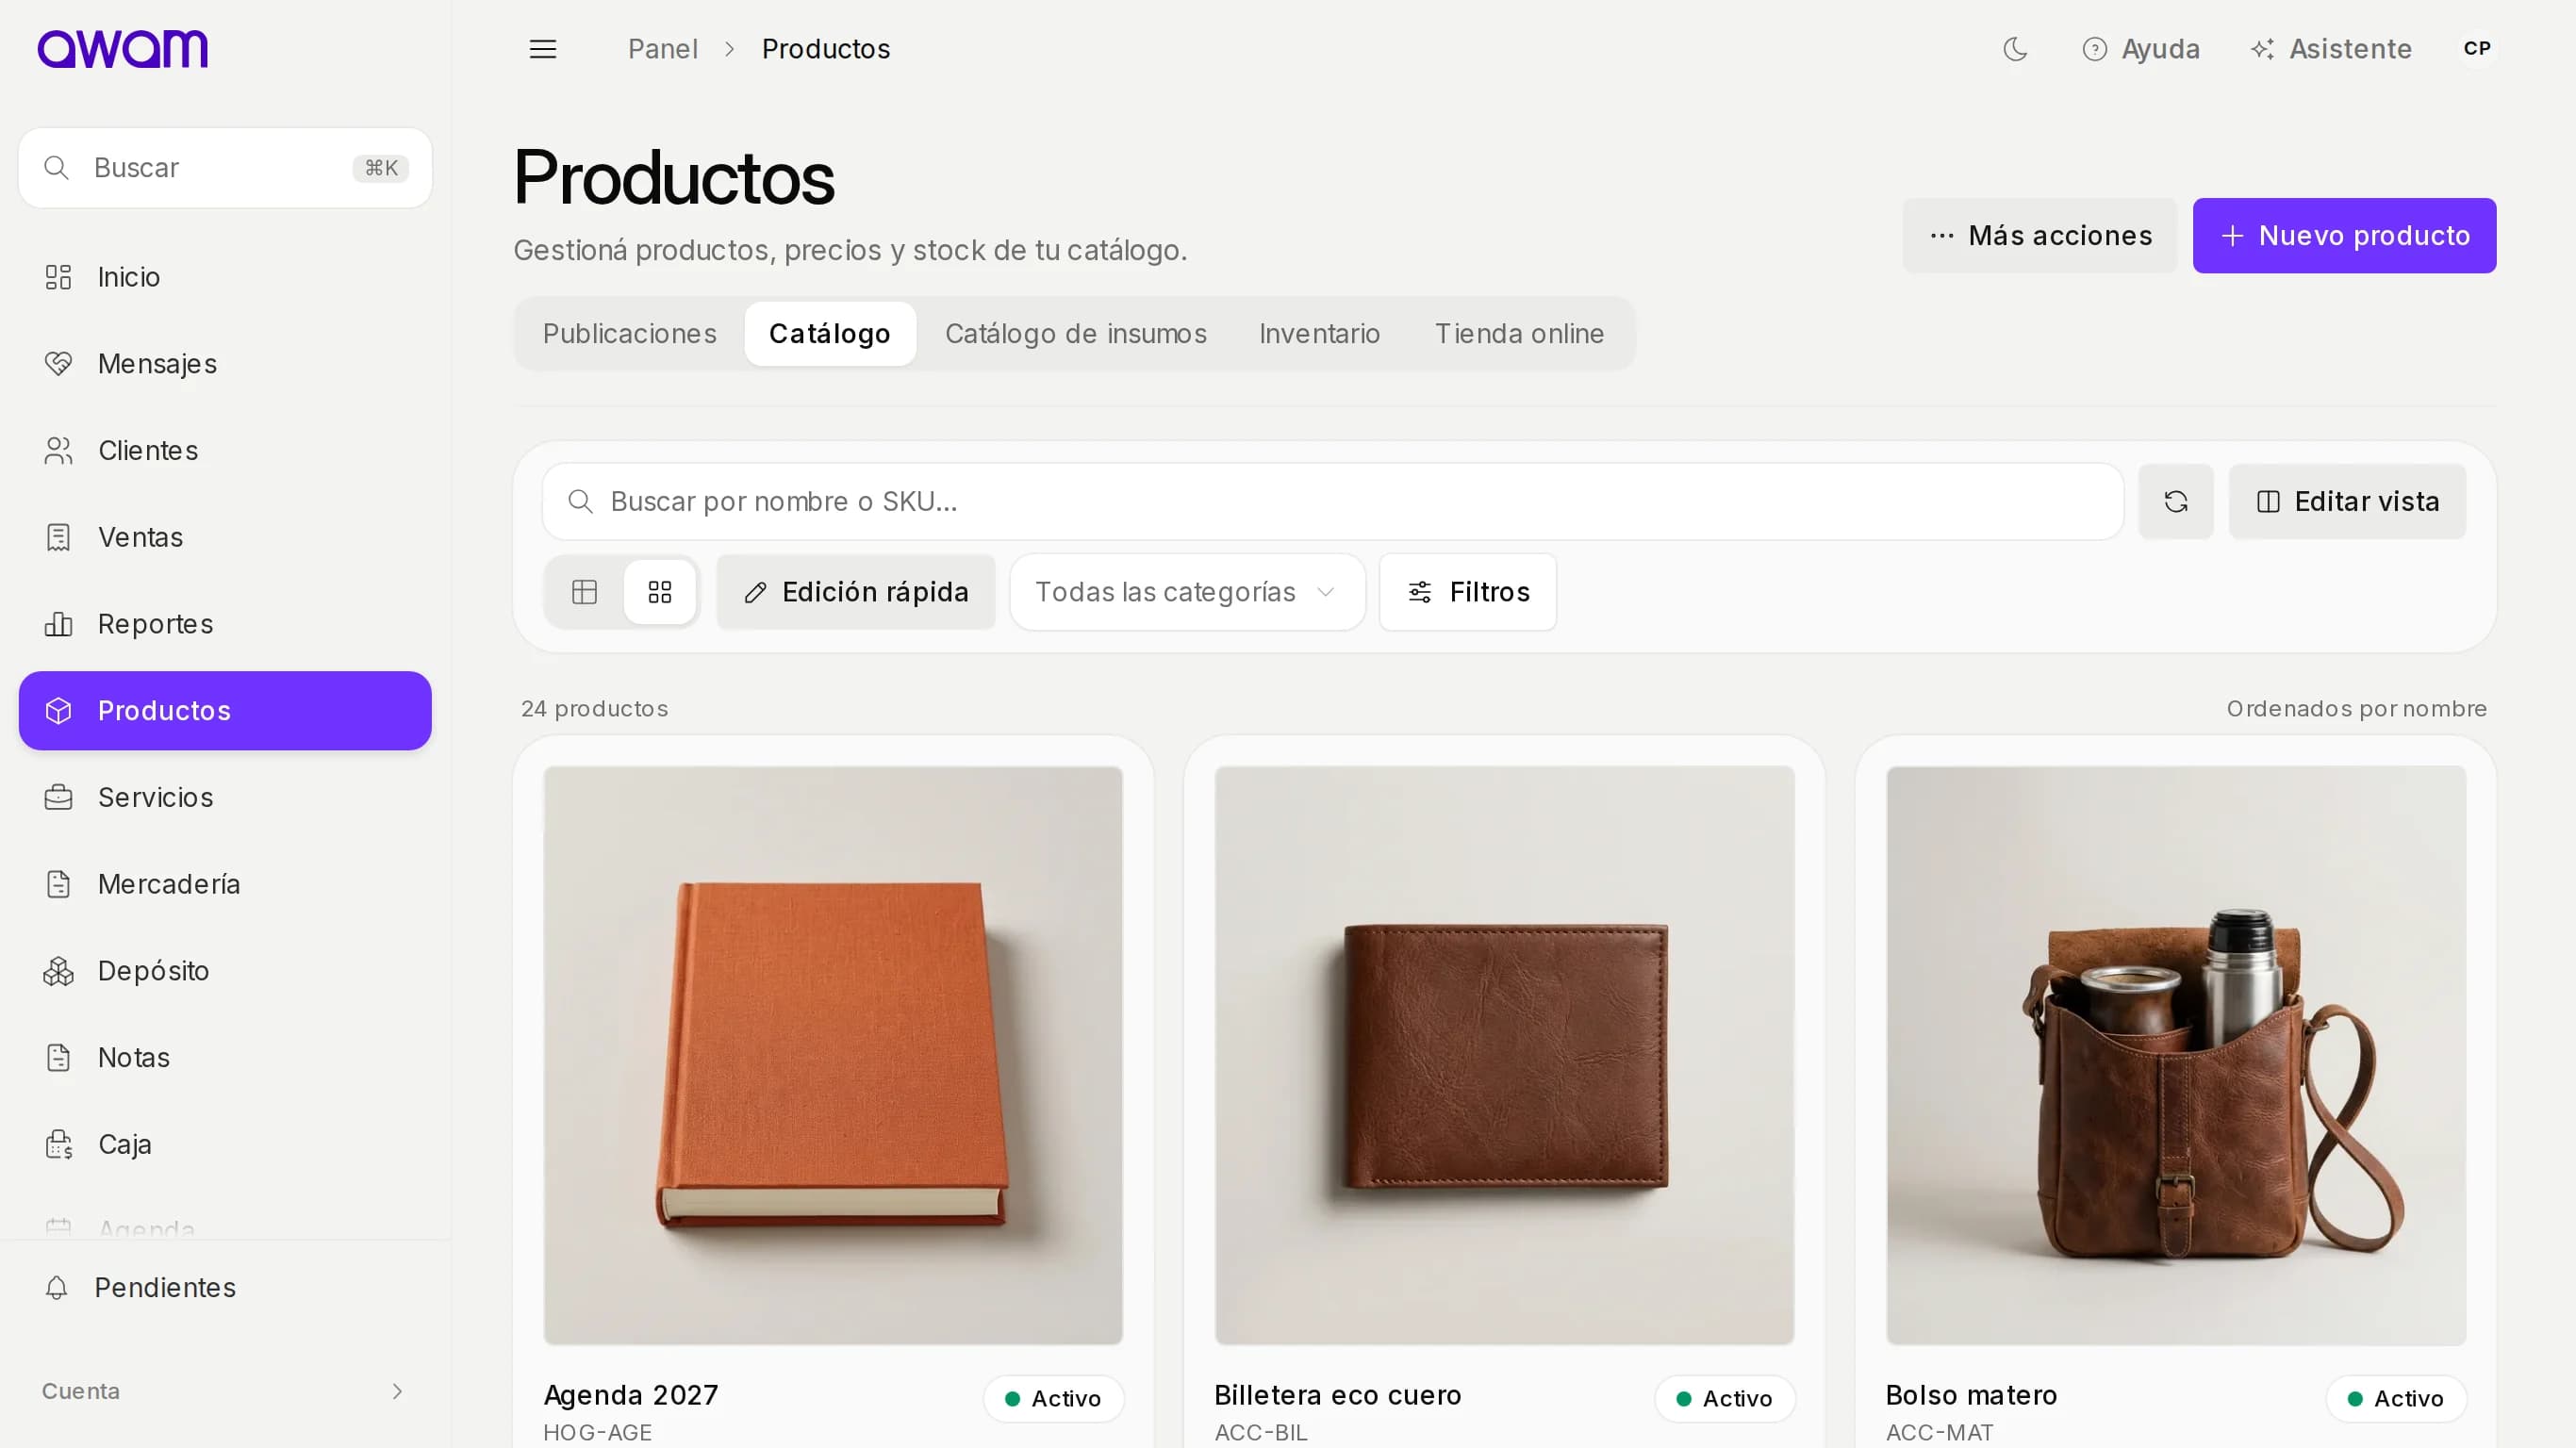Click Buscar por nombre o SKU field
Screen dimensions: 2576x1448
tap(1332, 502)
